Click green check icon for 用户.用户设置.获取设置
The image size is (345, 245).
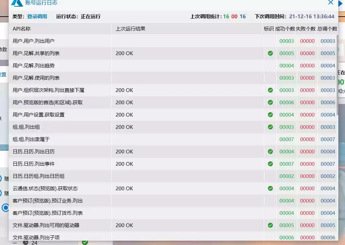tap(270, 115)
